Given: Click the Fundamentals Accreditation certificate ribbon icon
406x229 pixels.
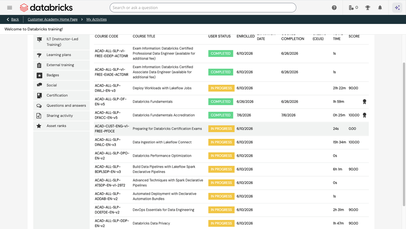Looking at the screenshot, I should (x=364, y=115).
